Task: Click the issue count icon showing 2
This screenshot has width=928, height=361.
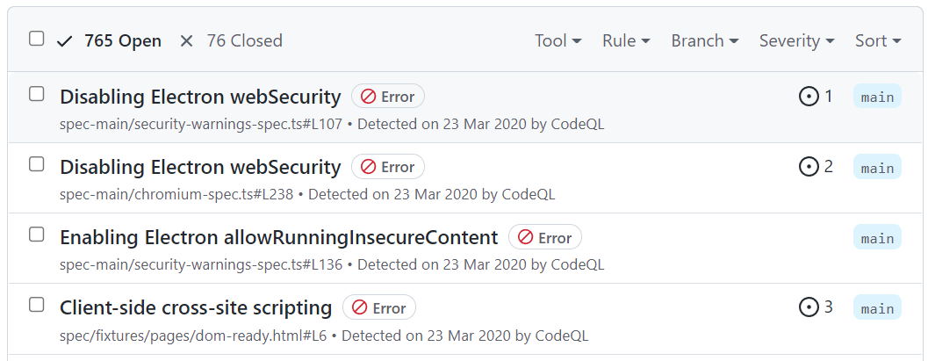Action: pyautogui.click(x=809, y=167)
